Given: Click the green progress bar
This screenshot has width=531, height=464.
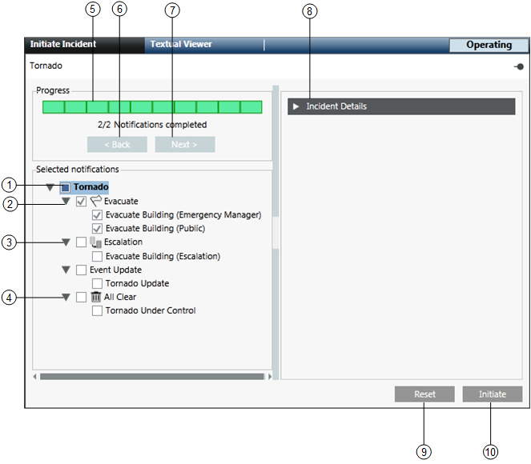Looking at the screenshot, I should point(152,107).
